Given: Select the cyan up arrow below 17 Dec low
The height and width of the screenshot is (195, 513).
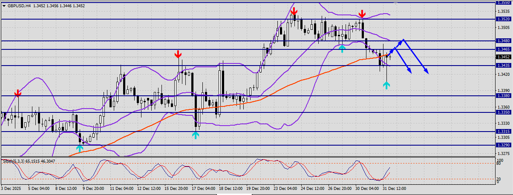Looking at the screenshot, I should click(195, 135).
